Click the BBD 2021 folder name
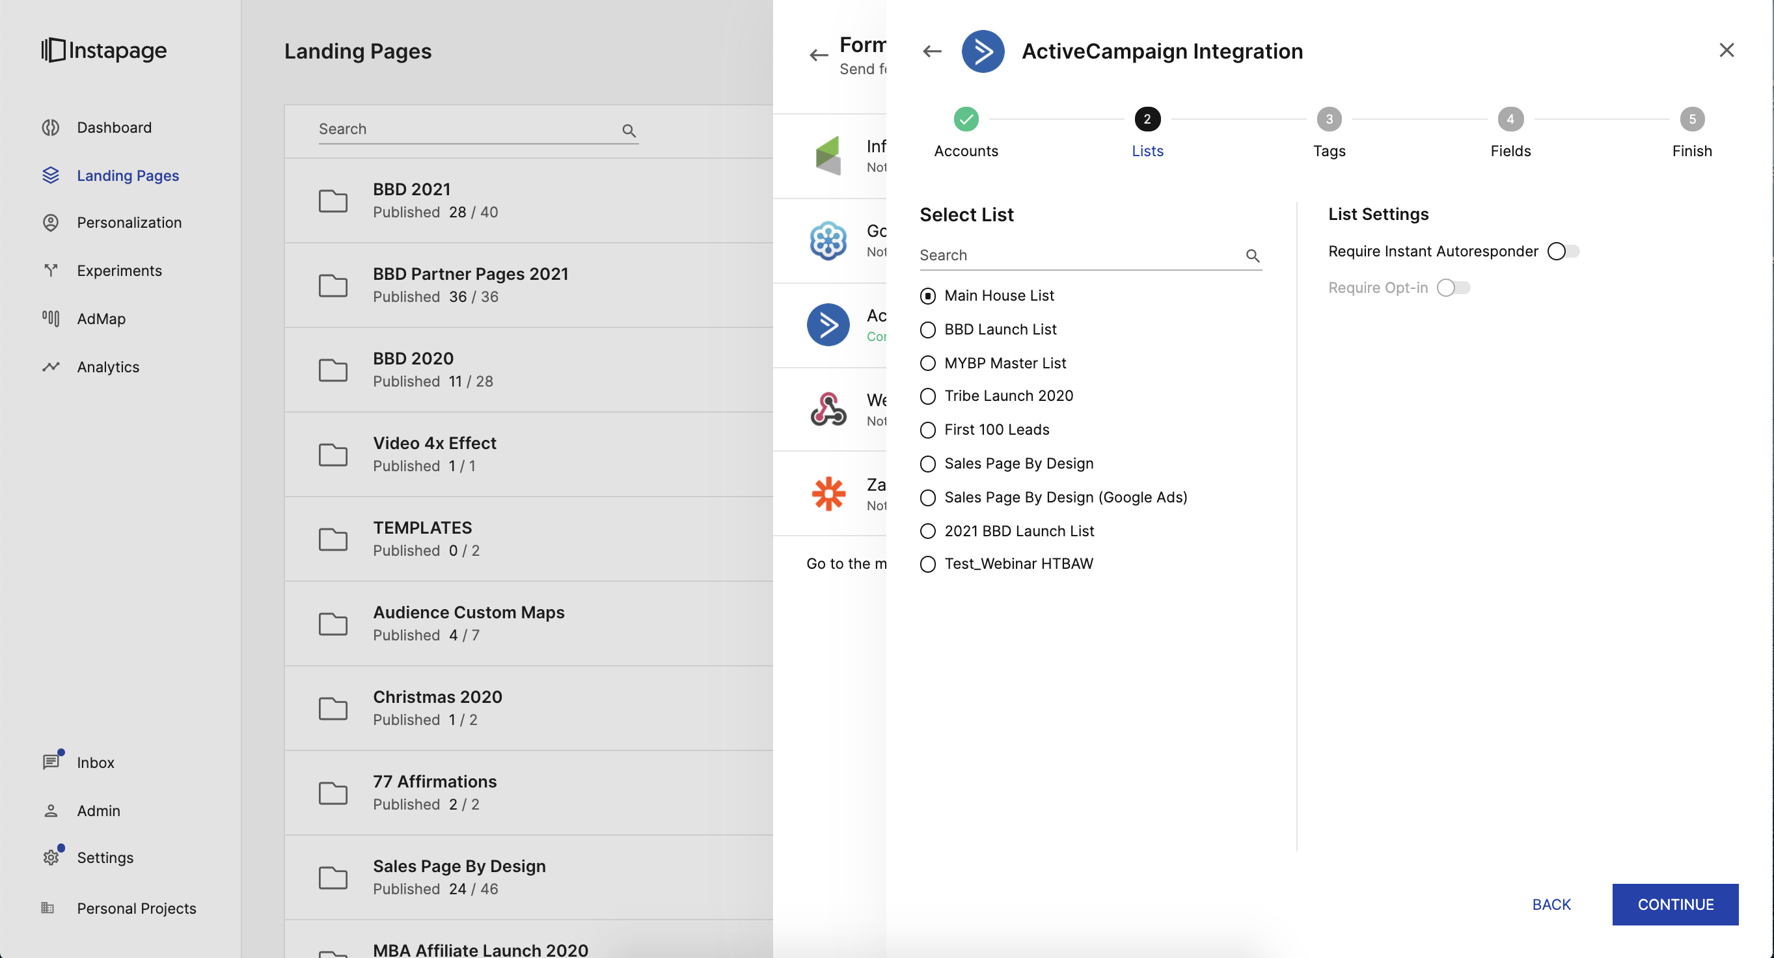1774x958 pixels. click(411, 189)
